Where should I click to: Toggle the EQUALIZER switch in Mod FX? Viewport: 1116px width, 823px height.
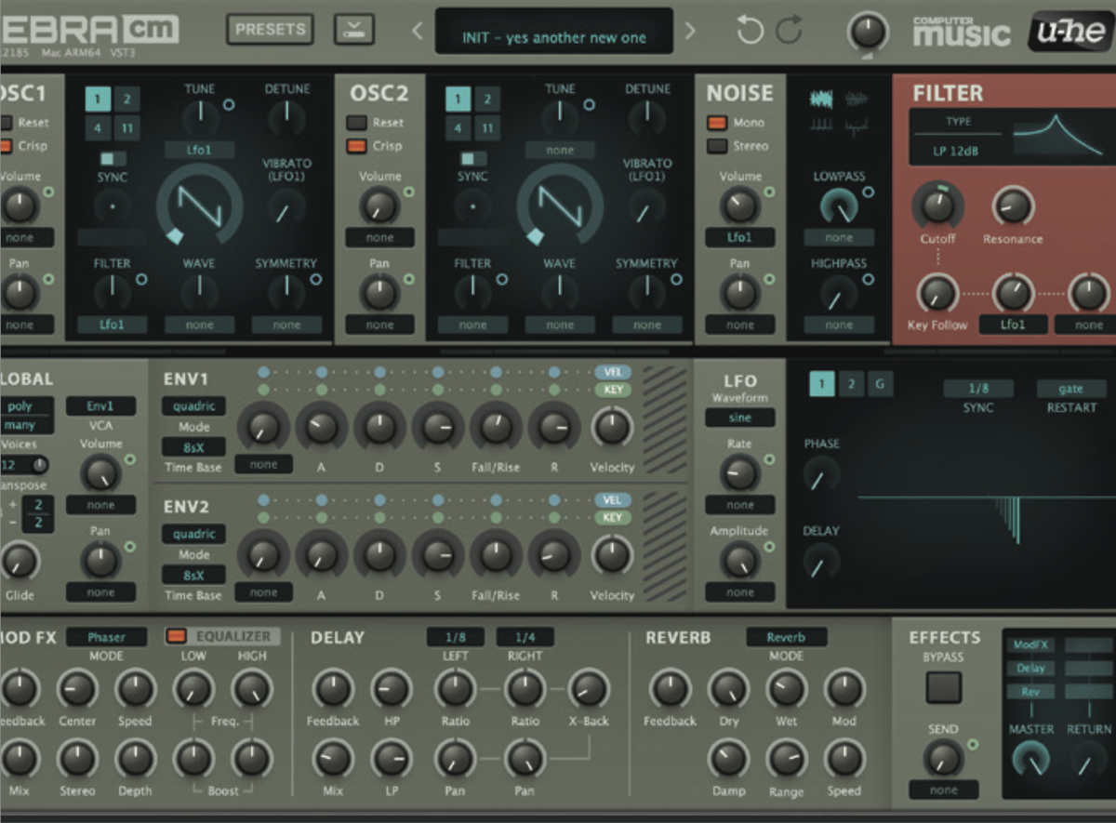[176, 637]
